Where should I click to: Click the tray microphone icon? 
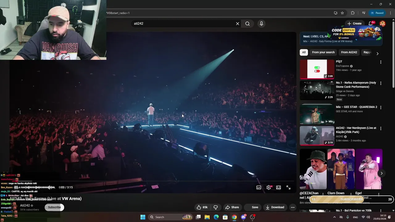(348, 217)
